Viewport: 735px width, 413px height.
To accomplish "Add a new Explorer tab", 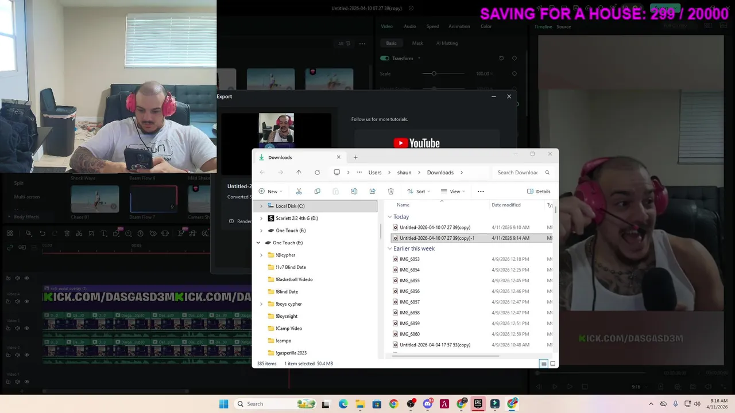I will (x=355, y=157).
